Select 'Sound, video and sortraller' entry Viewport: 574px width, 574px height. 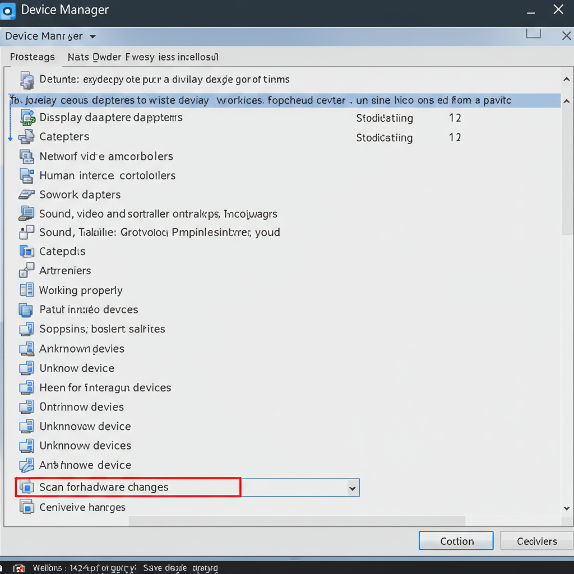point(158,214)
